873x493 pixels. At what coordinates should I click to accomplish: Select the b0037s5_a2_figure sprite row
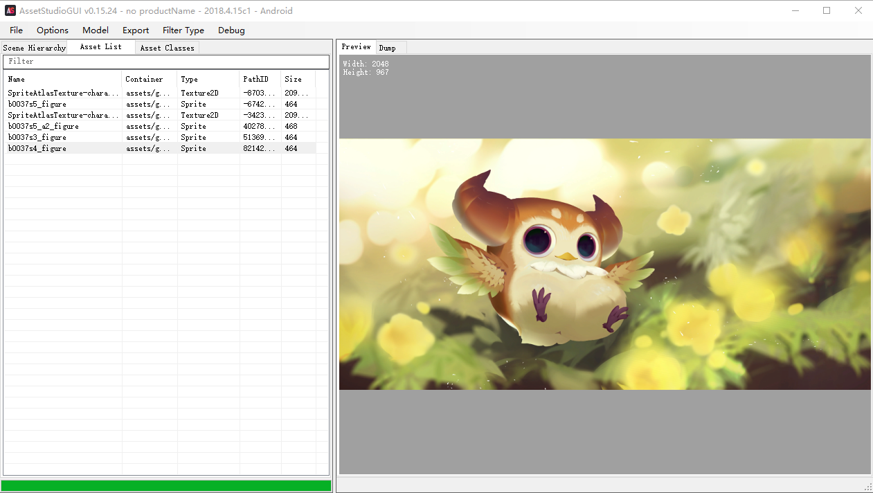160,126
